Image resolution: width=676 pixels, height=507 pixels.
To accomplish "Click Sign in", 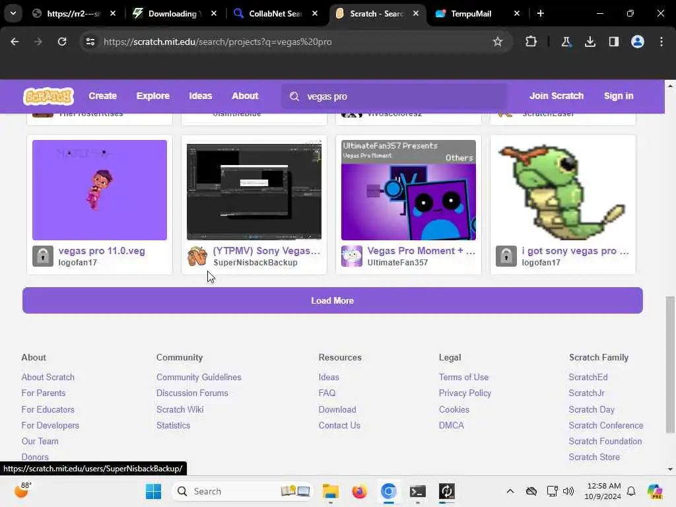I will pyautogui.click(x=618, y=96).
